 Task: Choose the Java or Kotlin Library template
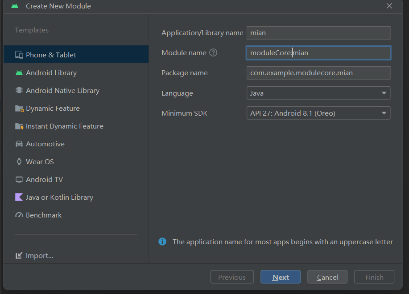tap(76, 197)
